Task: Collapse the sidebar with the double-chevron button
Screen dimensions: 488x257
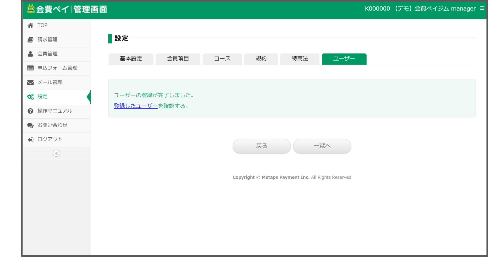Action: point(56,153)
